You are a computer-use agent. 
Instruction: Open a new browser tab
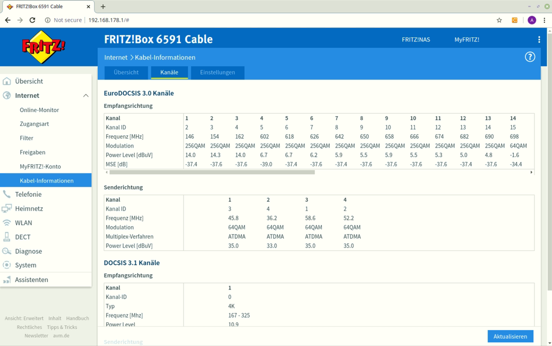point(103,6)
